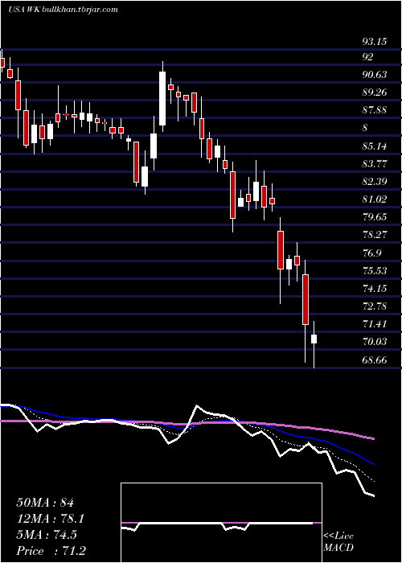This screenshot has height=563, width=402.
Task: Click the 78.27 price level label
Action: 375,235
